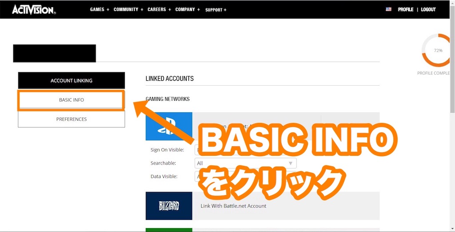Open the COMPANY + menu

coord(188,10)
